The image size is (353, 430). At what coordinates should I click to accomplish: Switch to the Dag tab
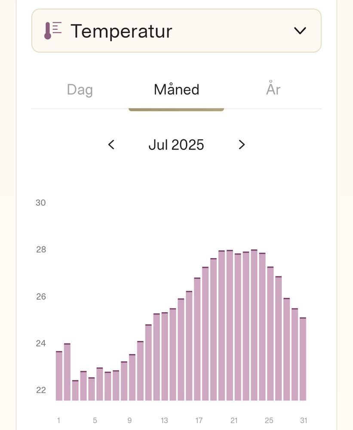[x=80, y=90]
